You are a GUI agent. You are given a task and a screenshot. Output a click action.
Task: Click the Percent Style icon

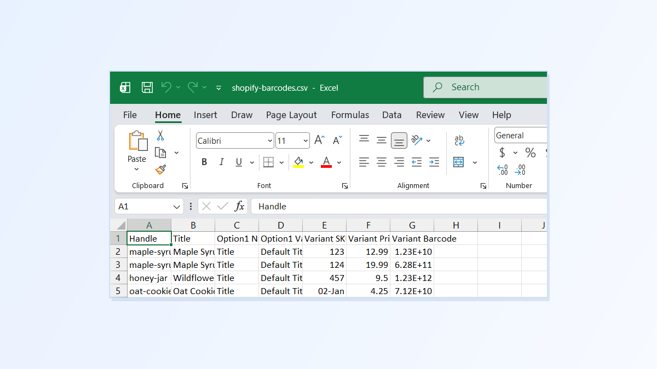[531, 153]
